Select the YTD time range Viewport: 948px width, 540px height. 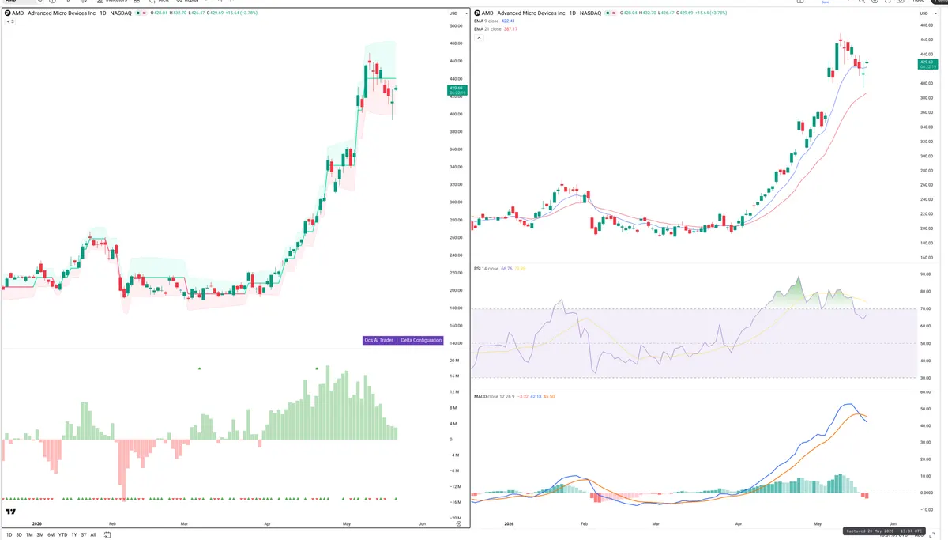62,535
